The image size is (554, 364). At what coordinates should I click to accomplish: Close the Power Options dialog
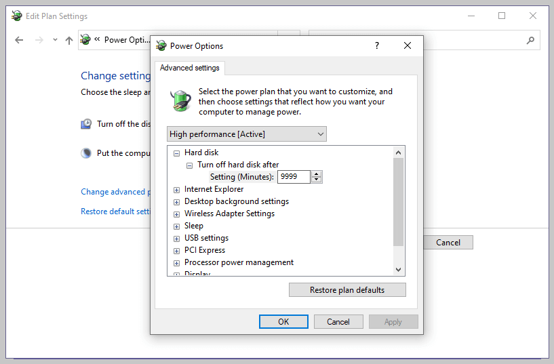point(408,45)
